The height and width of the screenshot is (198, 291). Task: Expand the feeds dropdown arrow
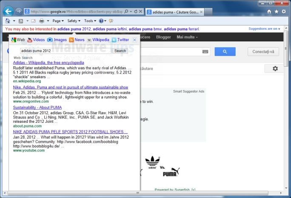point(28,21)
